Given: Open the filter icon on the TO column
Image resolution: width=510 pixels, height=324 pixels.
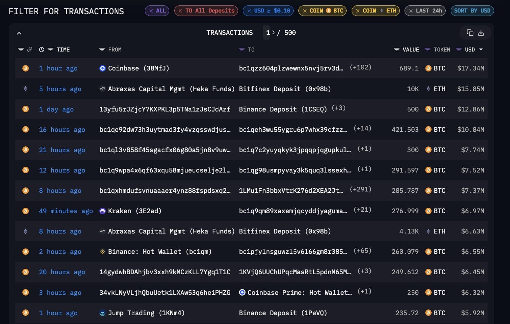Looking at the screenshot, I should click(241, 49).
